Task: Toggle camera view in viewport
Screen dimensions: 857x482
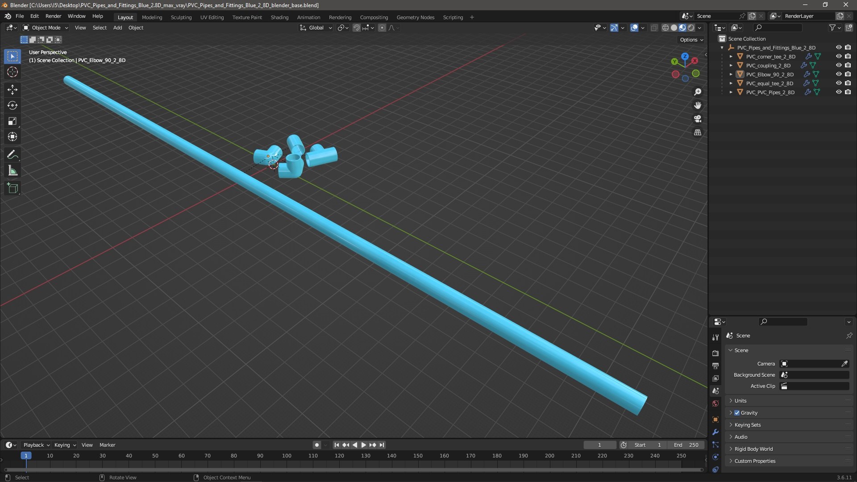Action: coord(698,119)
